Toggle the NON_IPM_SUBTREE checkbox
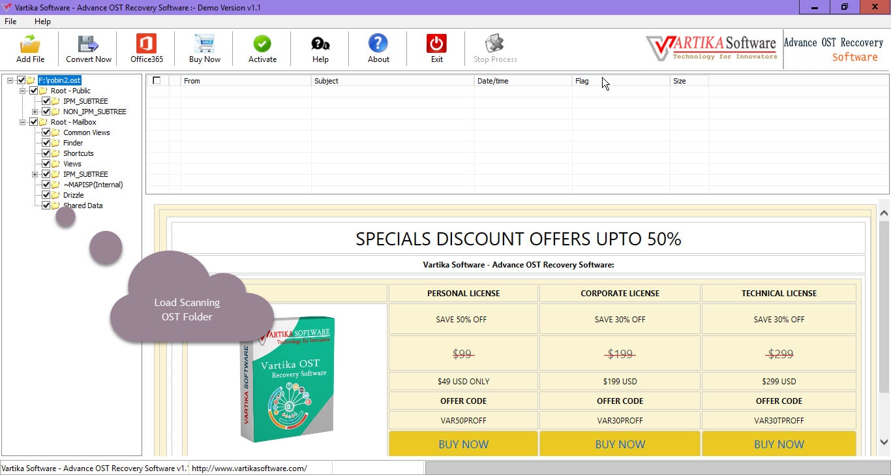The image size is (891, 475). click(x=46, y=112)
